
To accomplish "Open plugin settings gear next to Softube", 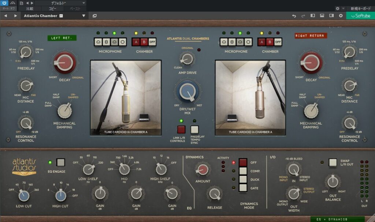I will point(341,16).
